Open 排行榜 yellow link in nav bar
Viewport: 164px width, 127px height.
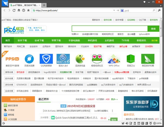(x=154, y=40)
